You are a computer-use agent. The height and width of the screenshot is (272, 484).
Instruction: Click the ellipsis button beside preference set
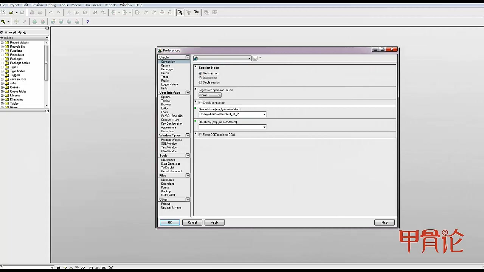(x=255, y=58)
